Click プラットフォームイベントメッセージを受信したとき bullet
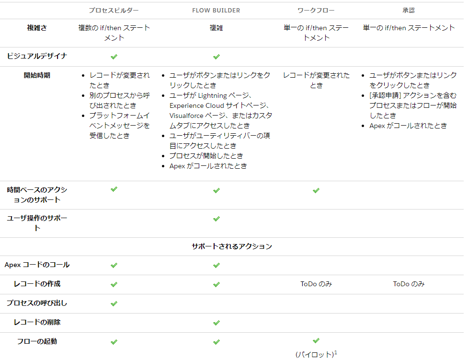The image size is (468, 361). pyautogui.click(x=119, y=126)
